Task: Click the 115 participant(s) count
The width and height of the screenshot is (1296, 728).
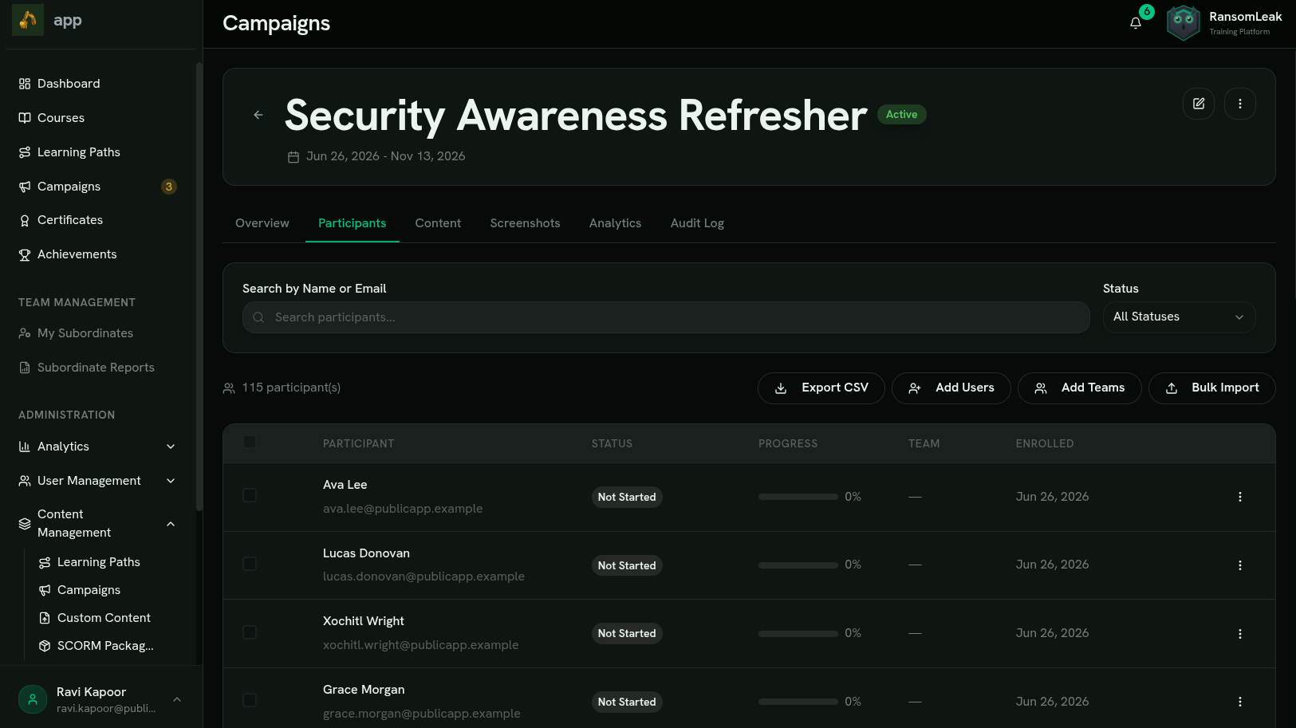Action: 291,388
